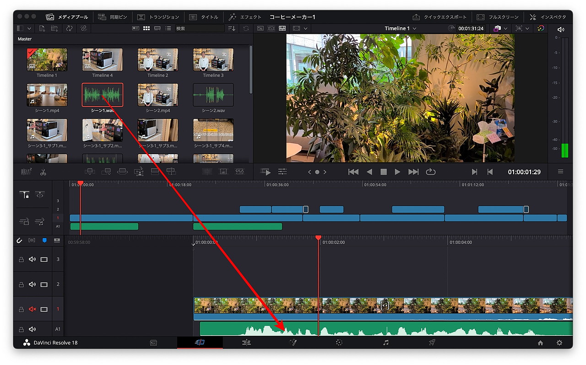Click the Import Media icon

(42, 28)
